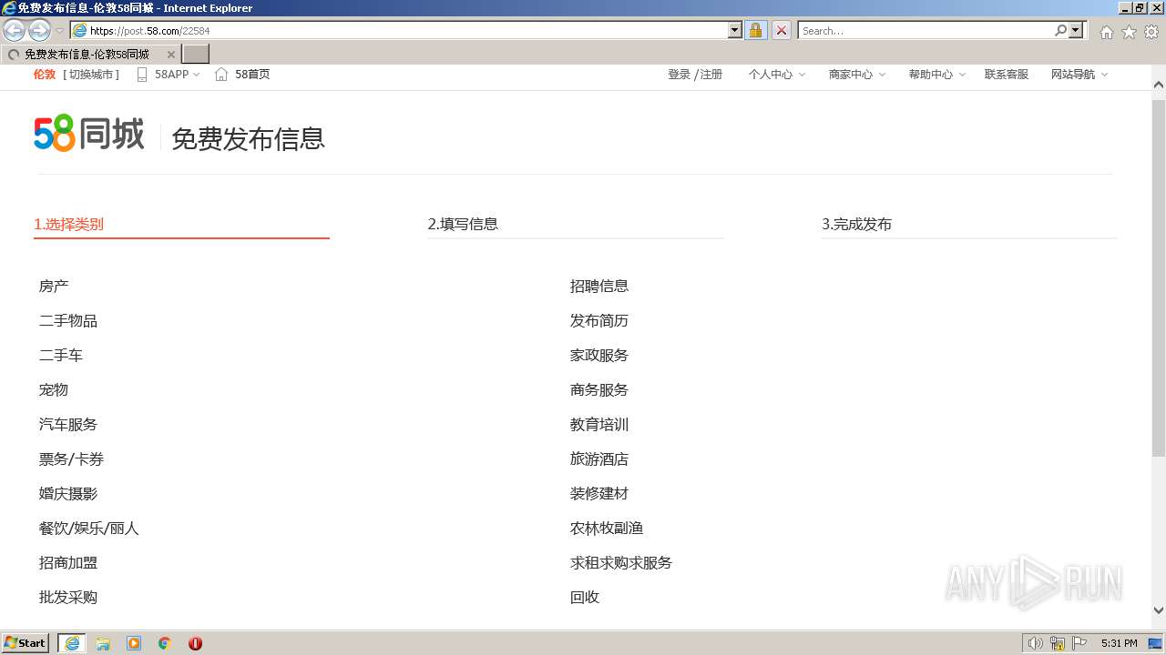Choose the 房产 category

click(x=54, y=287)
